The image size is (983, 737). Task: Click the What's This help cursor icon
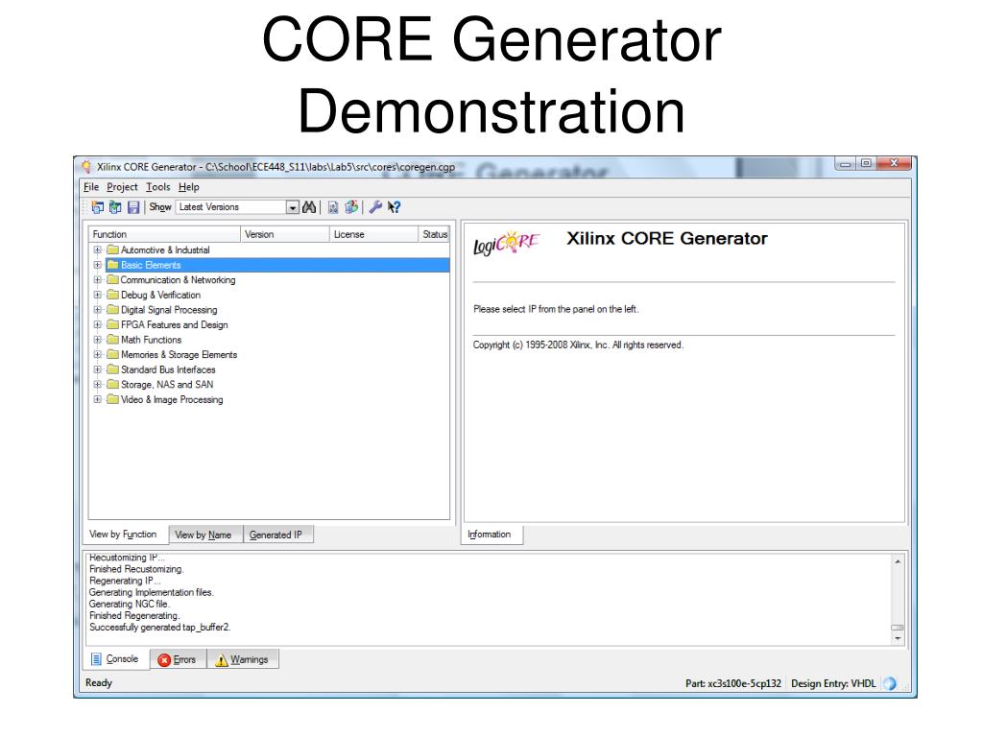(394, 207)
